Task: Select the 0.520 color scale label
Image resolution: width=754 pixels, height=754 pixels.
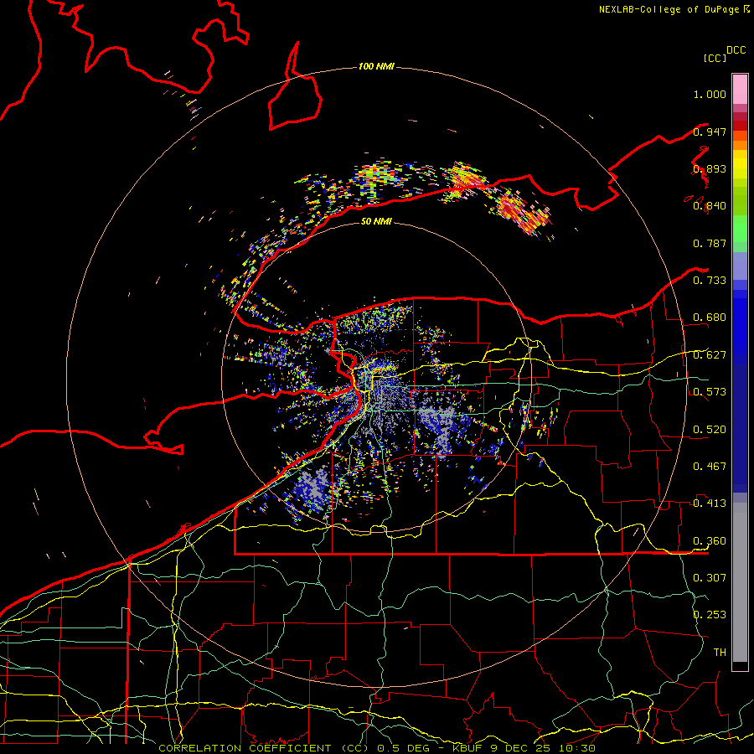Action: pos(710,430)
